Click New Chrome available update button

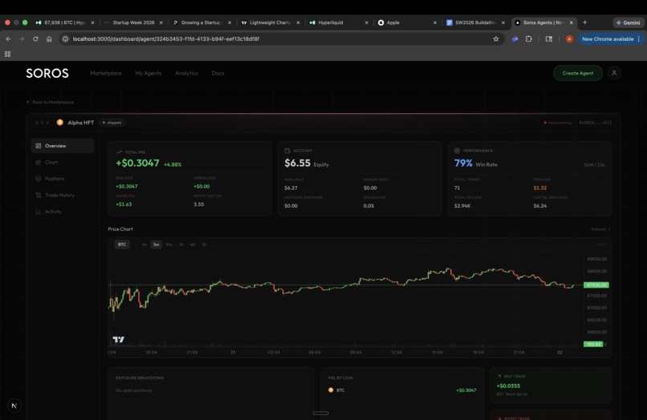coord(610,38)
